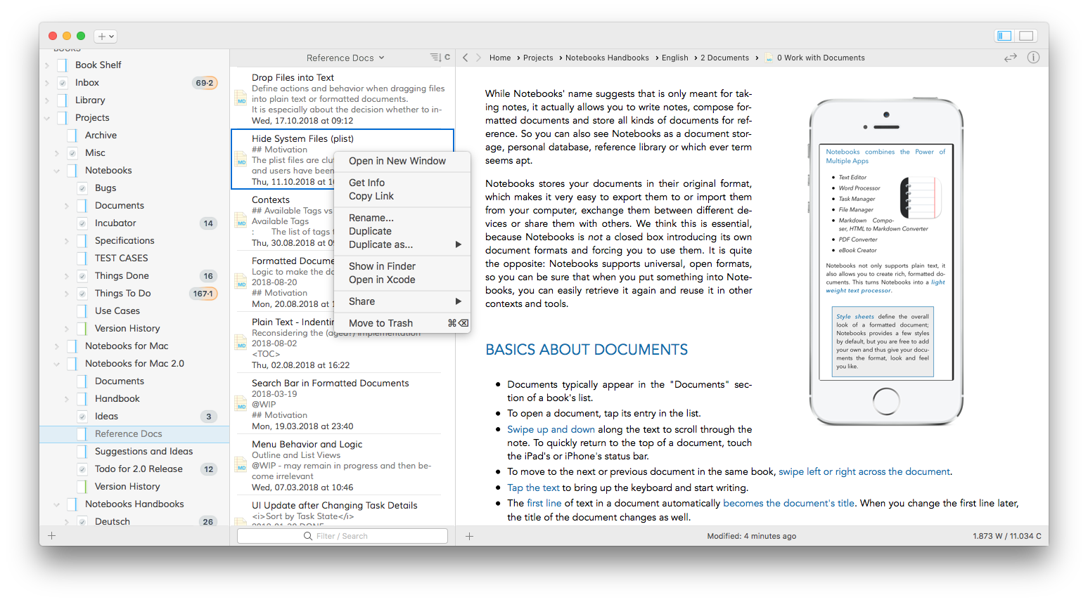This screenshot has height=602, width=1088.
Task: Collapse the Projects tree item
Action: [x=47, y=118]
